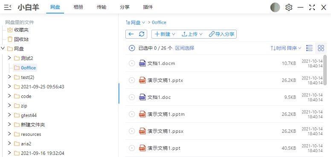Switch to list view layout icon
331x157 pixels.
[x=309, y=48]
